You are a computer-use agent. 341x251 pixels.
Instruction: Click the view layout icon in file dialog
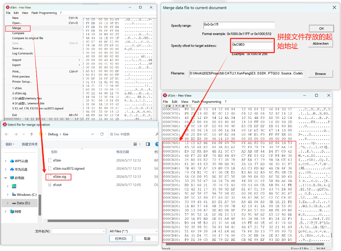pos(135,144)
